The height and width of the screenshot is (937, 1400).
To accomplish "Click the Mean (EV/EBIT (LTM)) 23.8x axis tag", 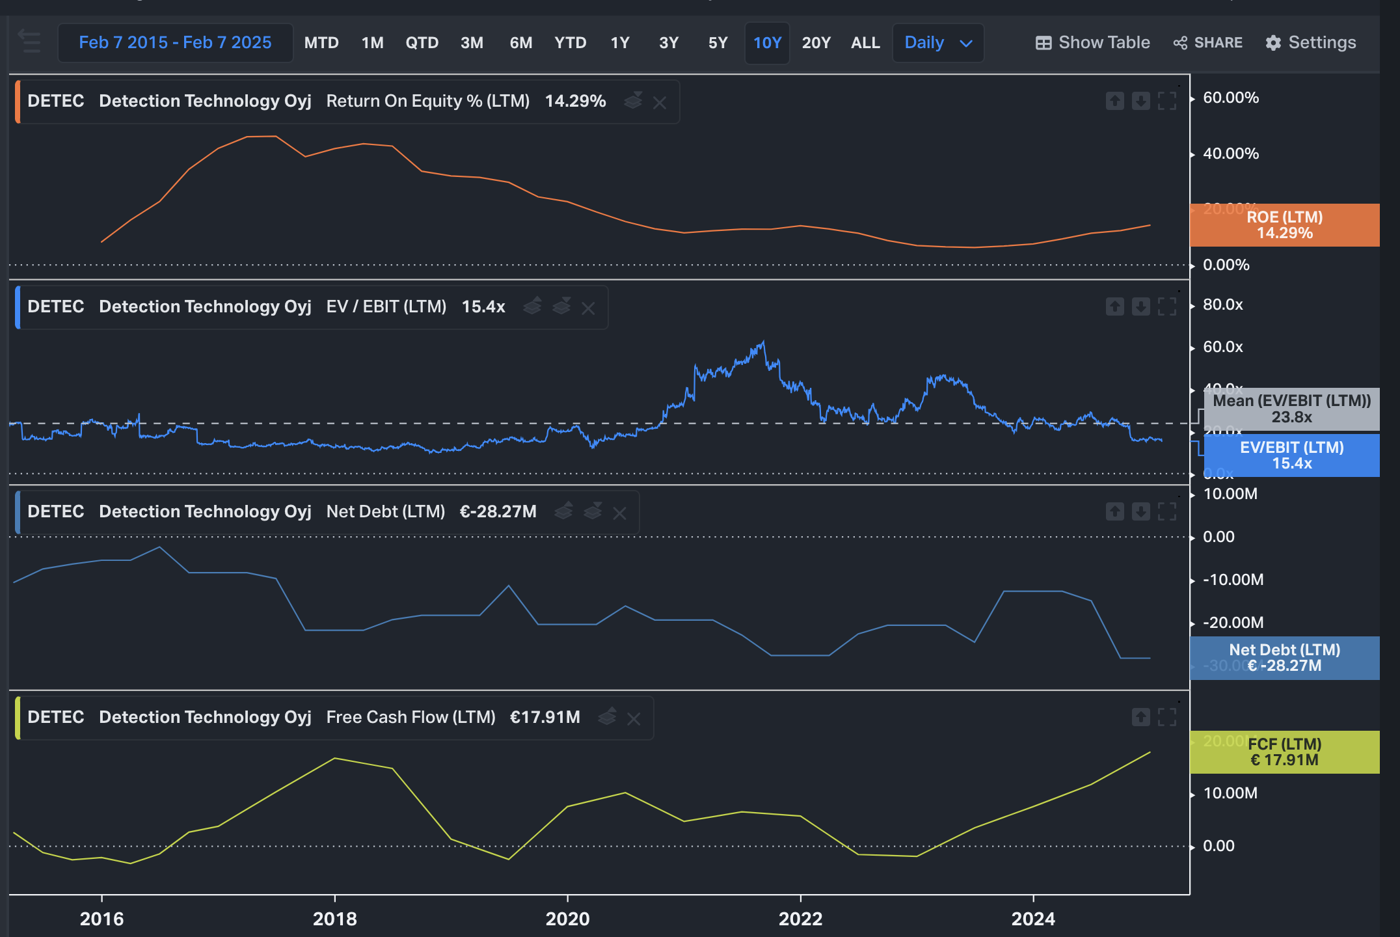I will [x=1291, y=409].
